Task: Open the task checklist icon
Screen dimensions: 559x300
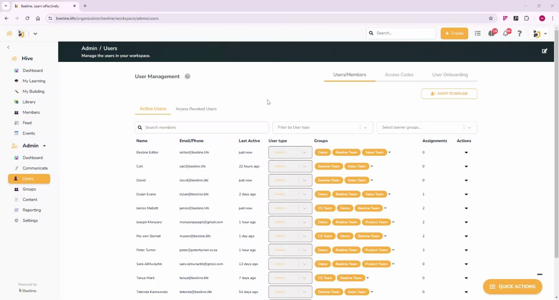Action: pyautogui.click(x=477, y=34)
